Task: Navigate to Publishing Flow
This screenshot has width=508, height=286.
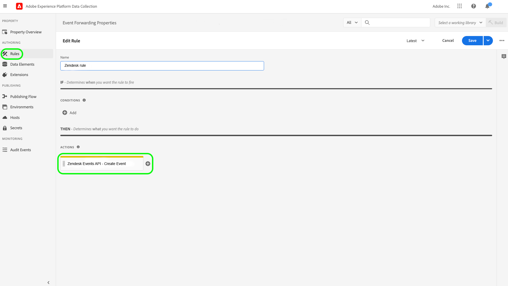Action: [x=23, y=97]
